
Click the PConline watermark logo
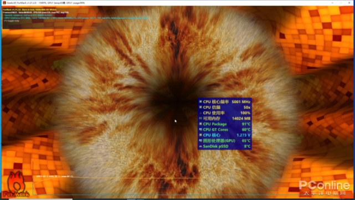point(324,188)
